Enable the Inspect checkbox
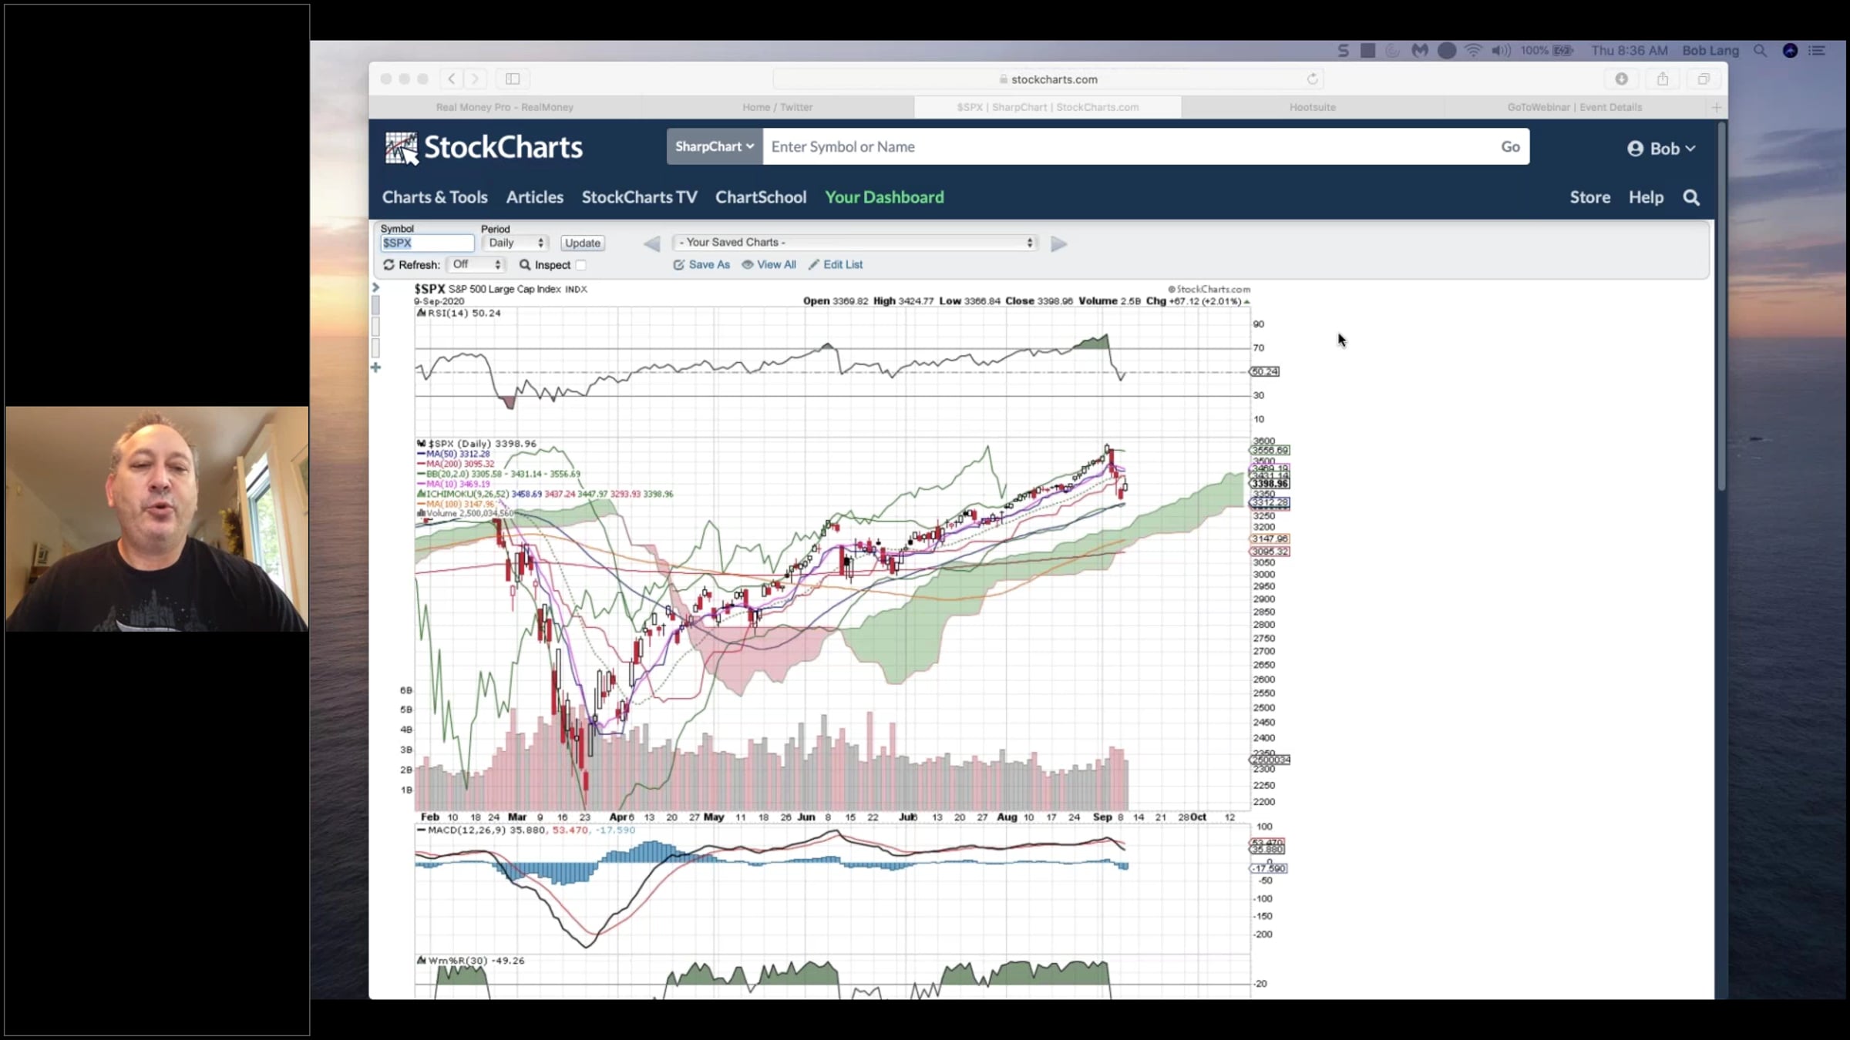The image size is (1850, 1040). tap(581, 265)
